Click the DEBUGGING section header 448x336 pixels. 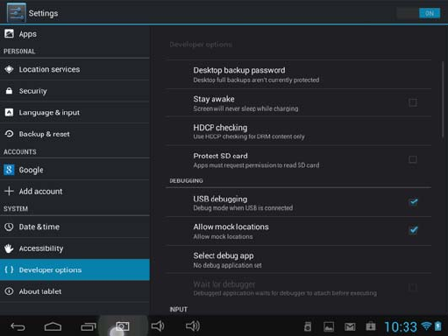point(186,181)
